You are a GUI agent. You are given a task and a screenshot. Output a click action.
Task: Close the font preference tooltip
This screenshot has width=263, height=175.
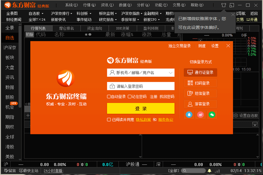pyautogui.click(x=233, y=14)
